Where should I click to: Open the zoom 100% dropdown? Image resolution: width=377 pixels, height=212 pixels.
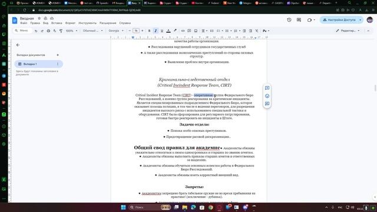(72, 31)
